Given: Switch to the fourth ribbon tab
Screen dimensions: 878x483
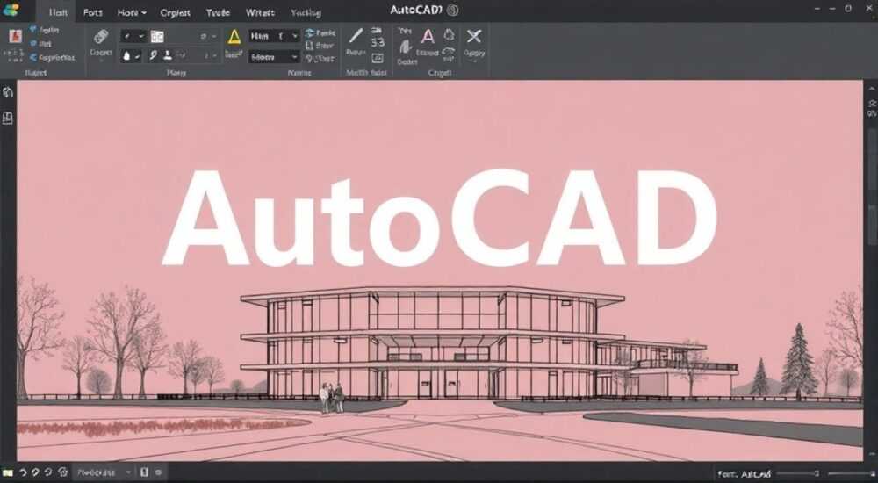Looking at the screenshot, I should click(x=176, y=13).
